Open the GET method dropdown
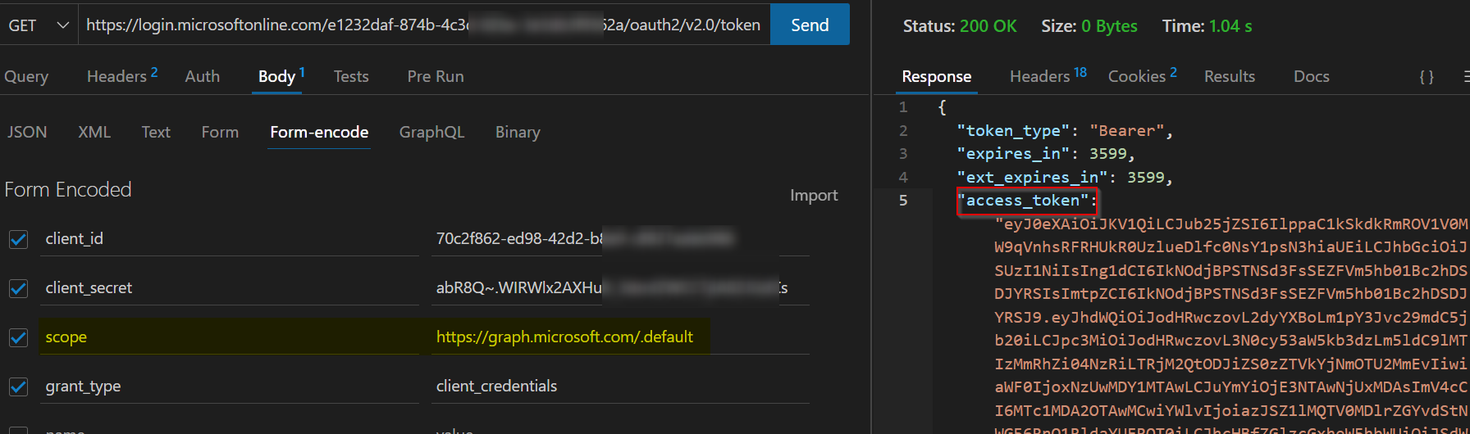 tap(39, 25)
